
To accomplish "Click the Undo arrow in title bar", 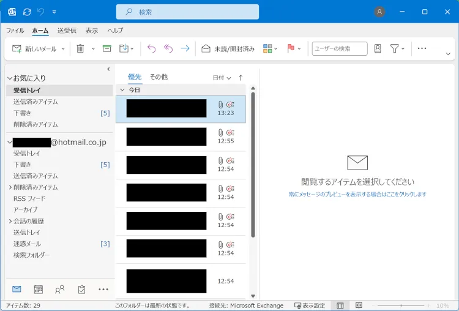I will tap(40, 12).
